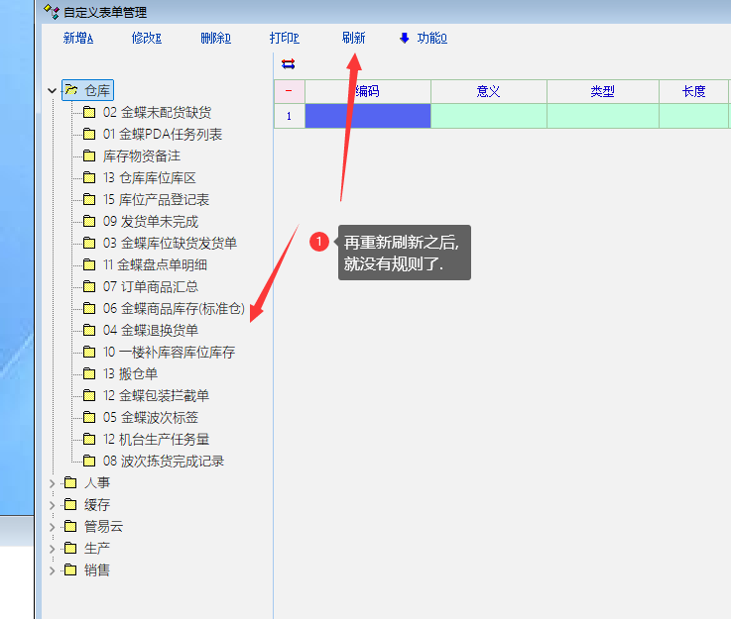Click the 修改 menu button
The width and height of the screenshot is (731, 619).
[146, 39]
